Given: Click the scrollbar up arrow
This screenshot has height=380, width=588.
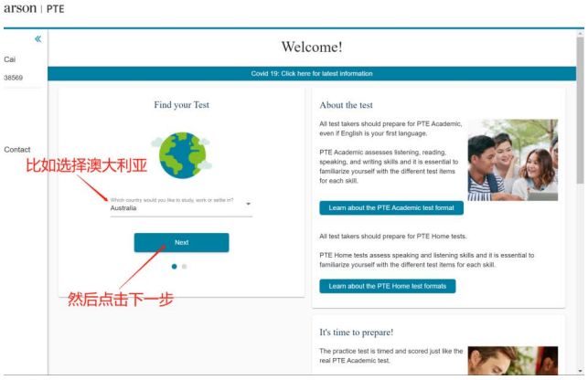Looking at the screenshot, I should click(x=580, y=34).
